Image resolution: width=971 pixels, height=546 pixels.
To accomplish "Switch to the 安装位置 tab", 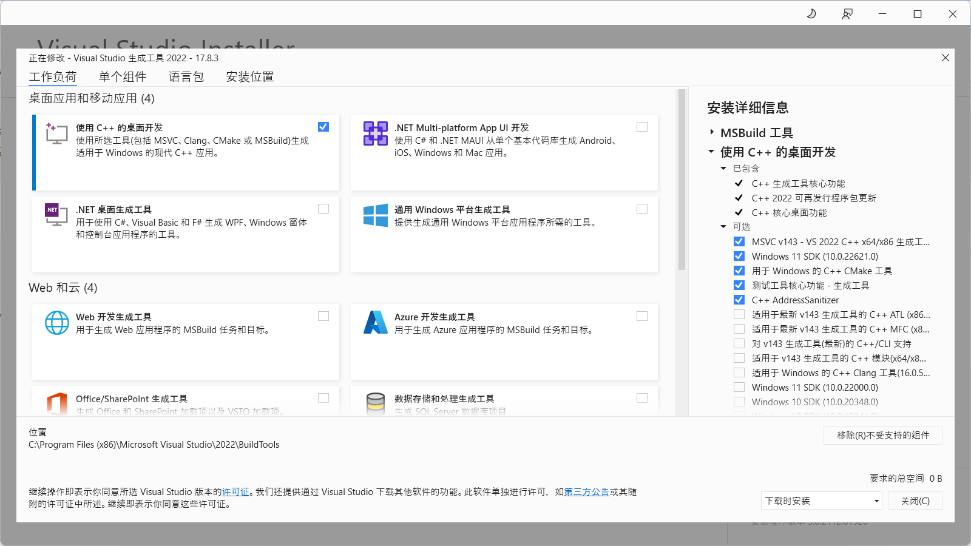I will 250,77.
